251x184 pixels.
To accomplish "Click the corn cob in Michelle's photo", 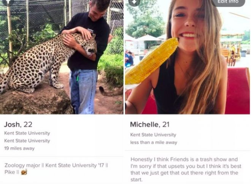I will pyautogui.click(x=151, y=61).
